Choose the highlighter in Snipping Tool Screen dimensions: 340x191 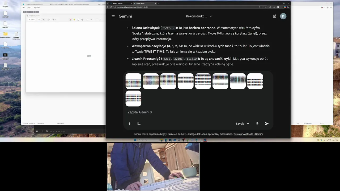[74, 20]
